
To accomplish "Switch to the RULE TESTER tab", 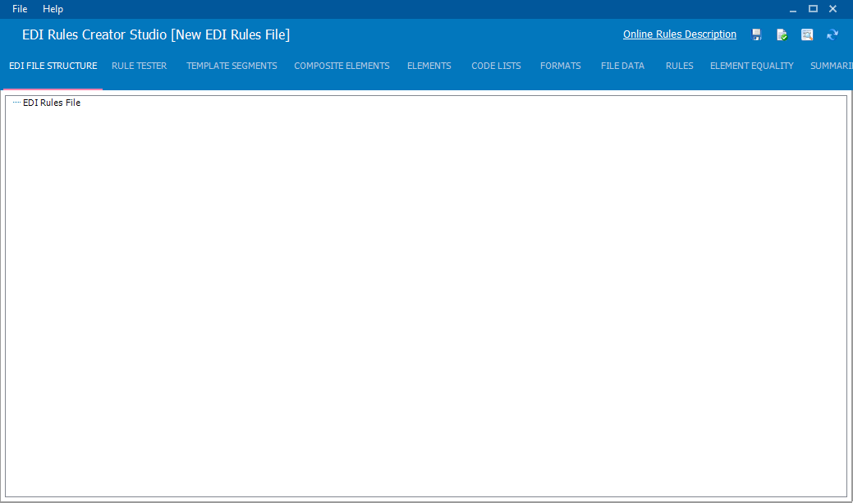I will coord(139,66).
